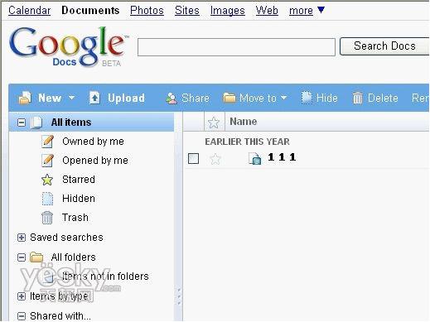Click the Trash bin icon in sidebar
The image size is (430, 322).
[x=47, y=218]
